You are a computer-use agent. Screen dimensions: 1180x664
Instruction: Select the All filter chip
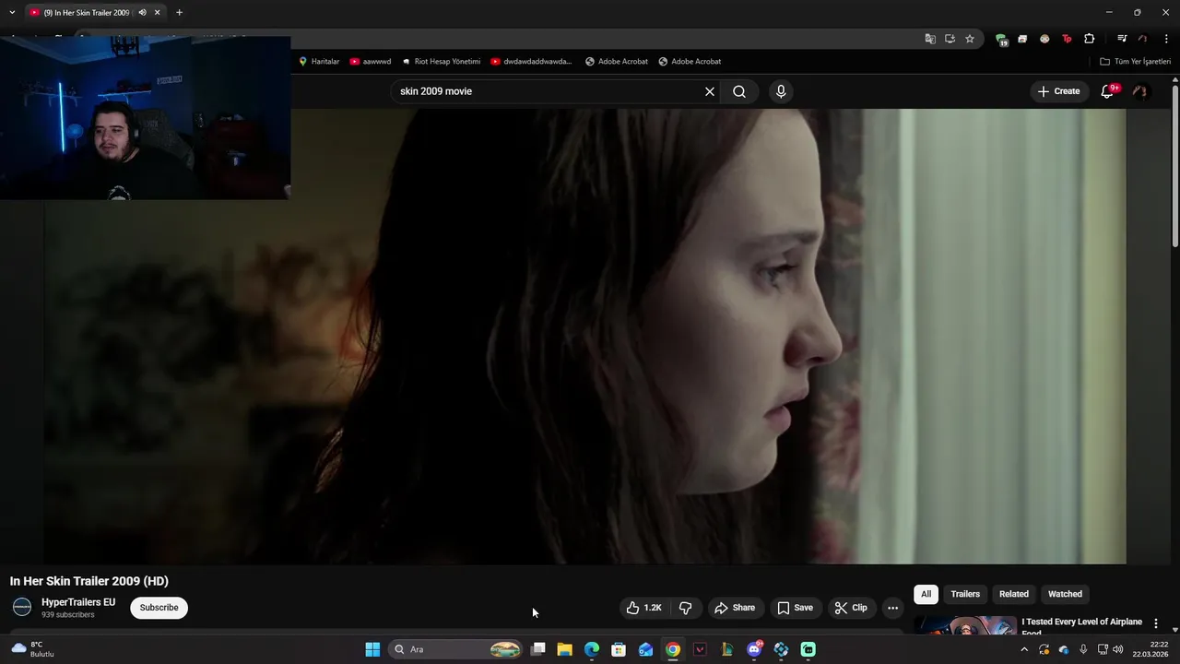click(926, 594)
